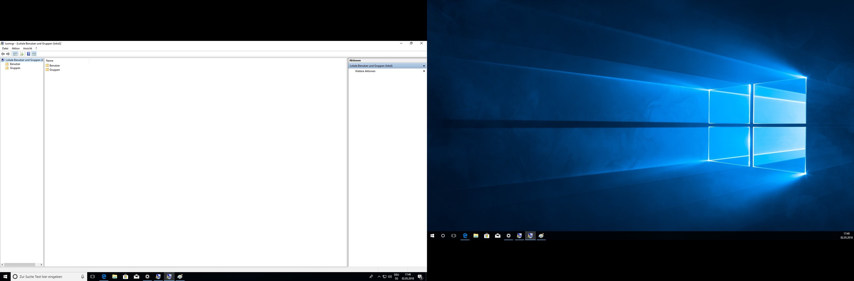Click the volume speaker icon in the tray

click(x=390, y=277)
